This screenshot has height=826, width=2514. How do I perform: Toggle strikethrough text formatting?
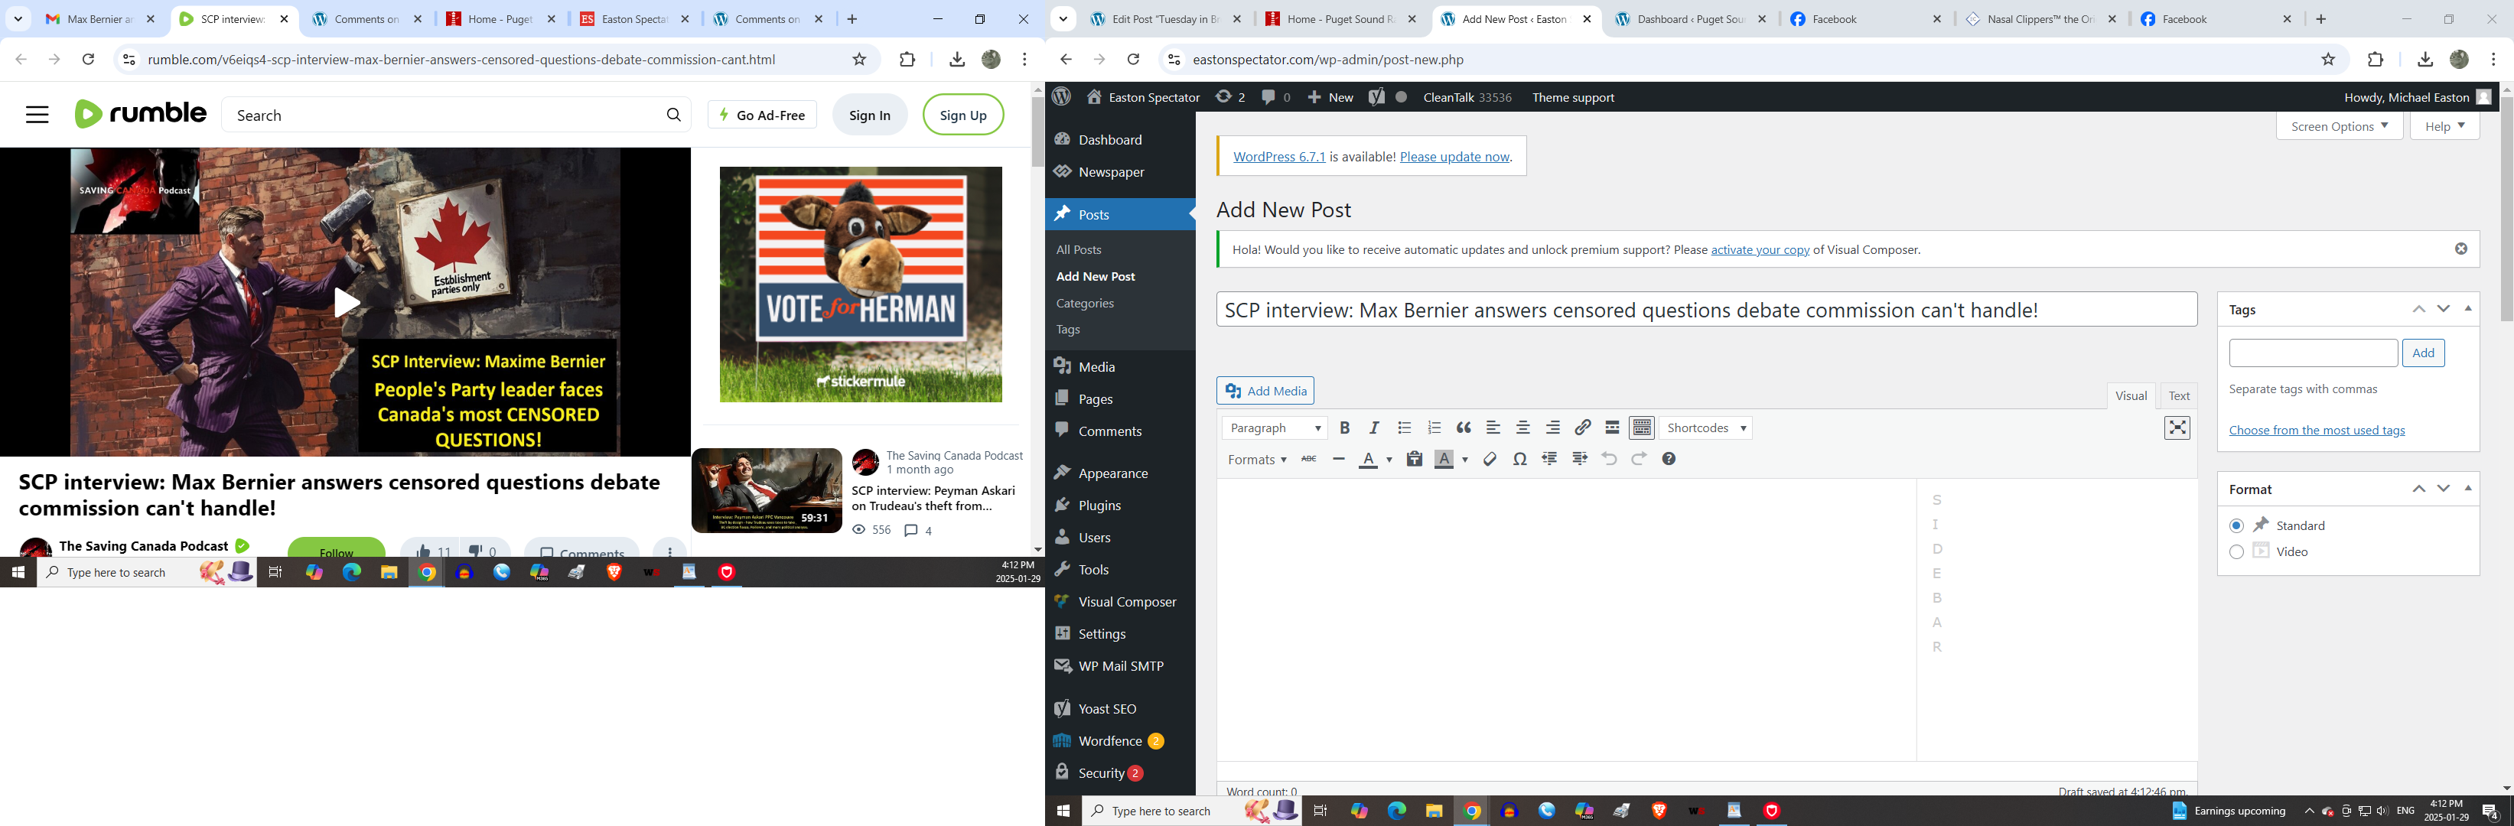coord(1309,460)
